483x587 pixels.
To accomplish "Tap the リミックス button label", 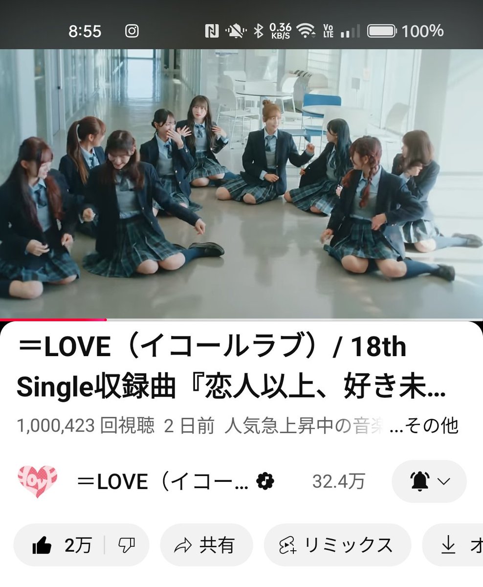I will tap(349, 545).
